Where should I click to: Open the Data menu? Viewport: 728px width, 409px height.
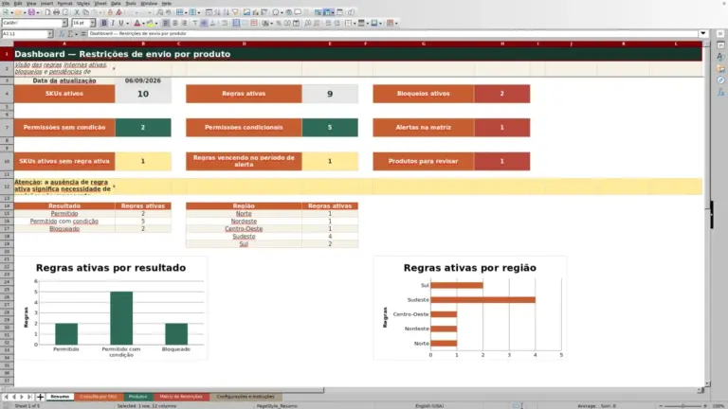coord(116,3)
